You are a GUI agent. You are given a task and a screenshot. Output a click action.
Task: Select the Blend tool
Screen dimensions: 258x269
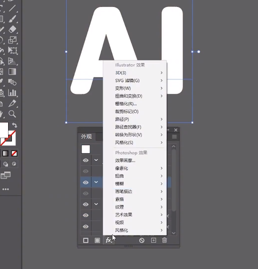pos(12,82)
